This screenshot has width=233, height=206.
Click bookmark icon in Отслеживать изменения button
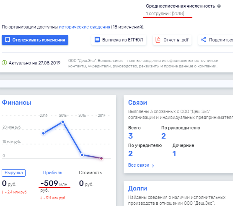8,40
